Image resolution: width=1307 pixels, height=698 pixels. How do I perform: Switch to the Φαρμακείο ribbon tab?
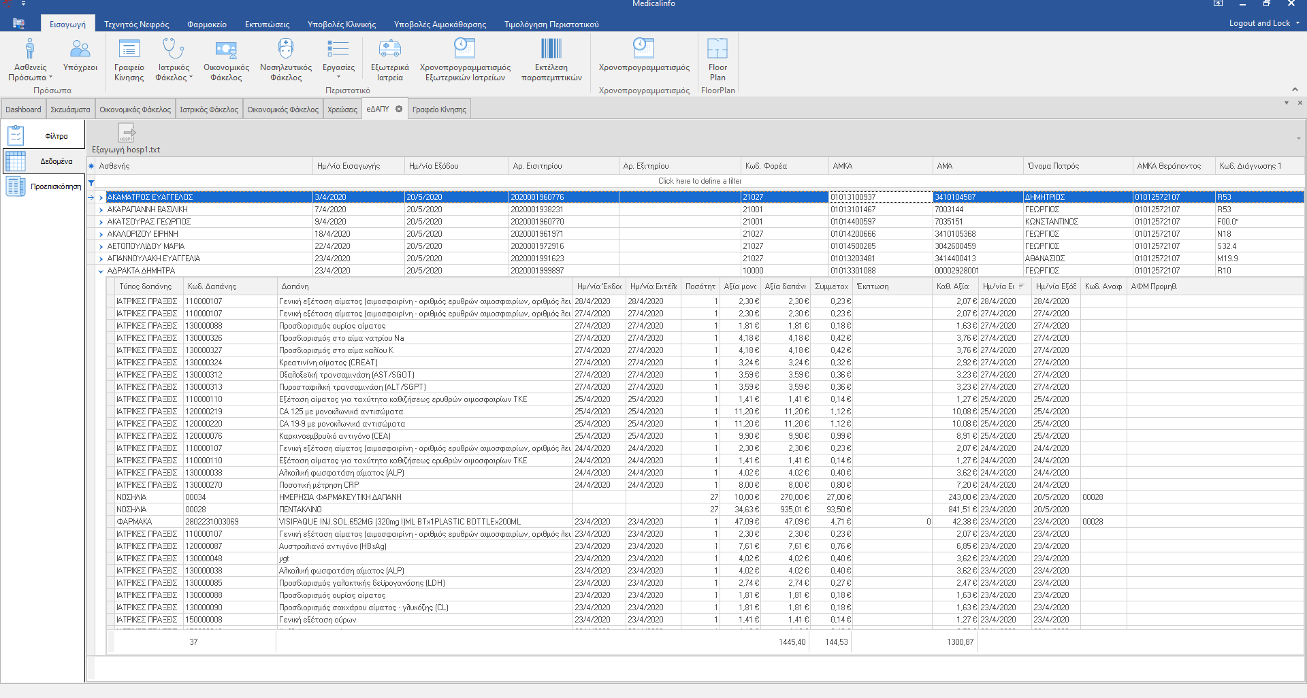coord(207,24)
